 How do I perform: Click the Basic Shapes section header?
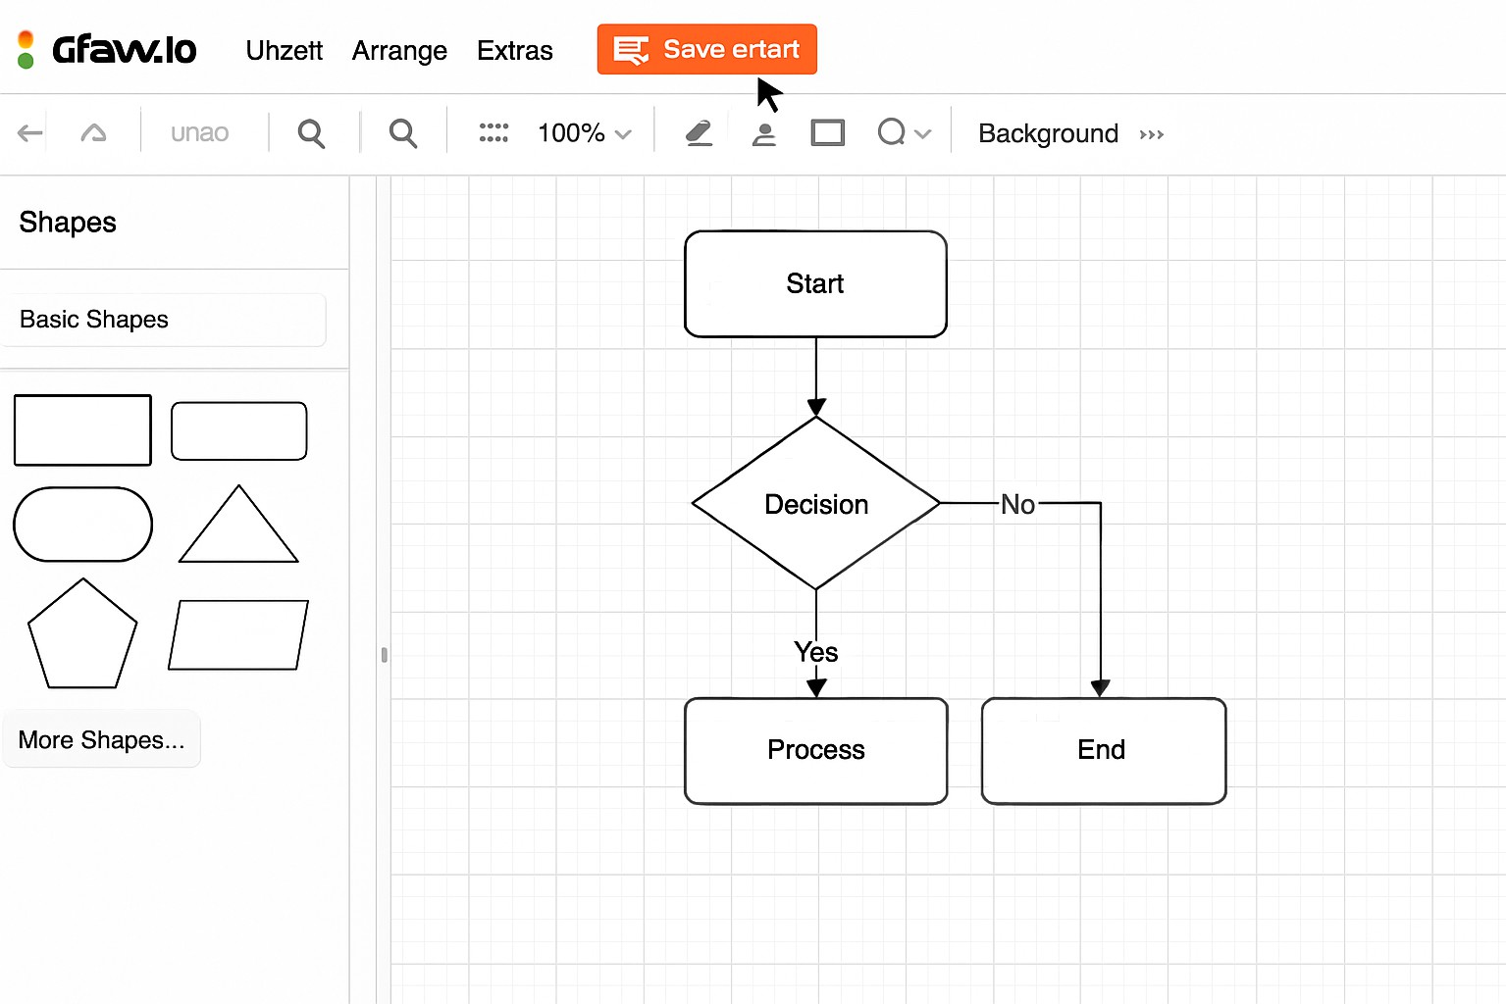163,320
